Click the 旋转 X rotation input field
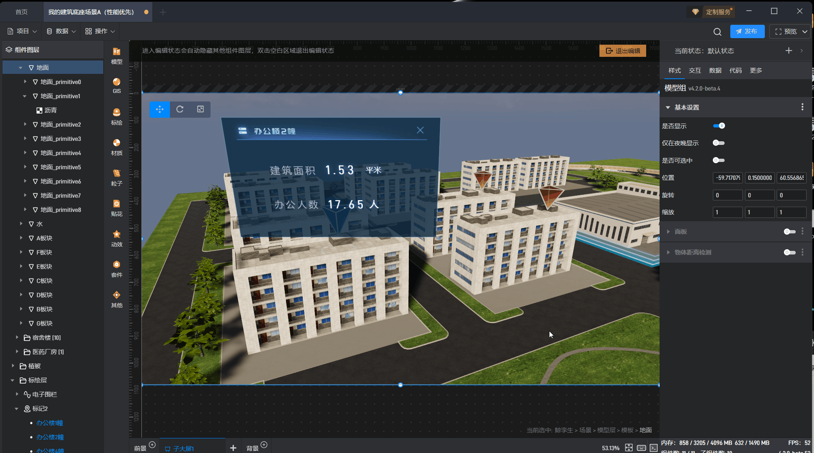 [727, 195]
